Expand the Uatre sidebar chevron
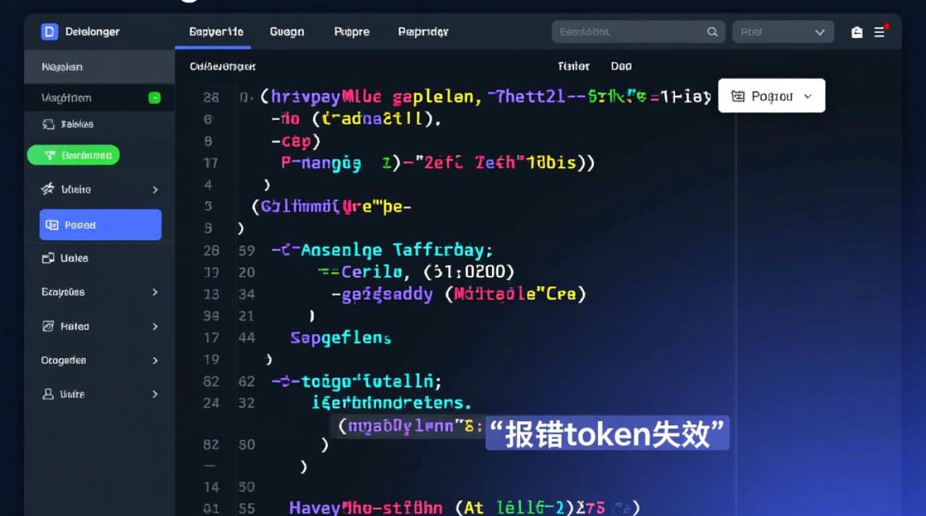926x516 pixels. [x=155, y=394]
